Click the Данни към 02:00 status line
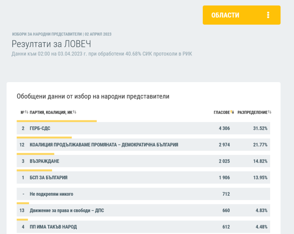Screen dimensions: 294x234 pos(102,54)
